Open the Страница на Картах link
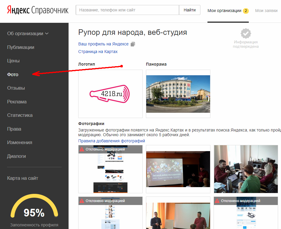The image size is (281, 229). 98,52
